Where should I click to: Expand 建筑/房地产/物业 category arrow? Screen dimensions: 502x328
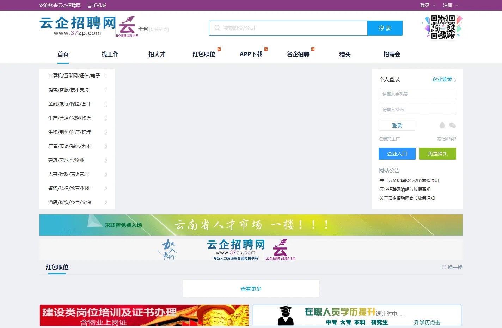[x=106, y=160]
